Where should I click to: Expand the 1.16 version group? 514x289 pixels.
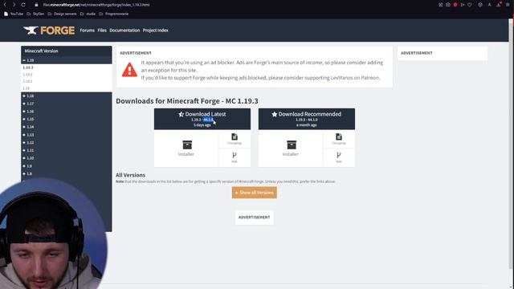click(28, 112)
